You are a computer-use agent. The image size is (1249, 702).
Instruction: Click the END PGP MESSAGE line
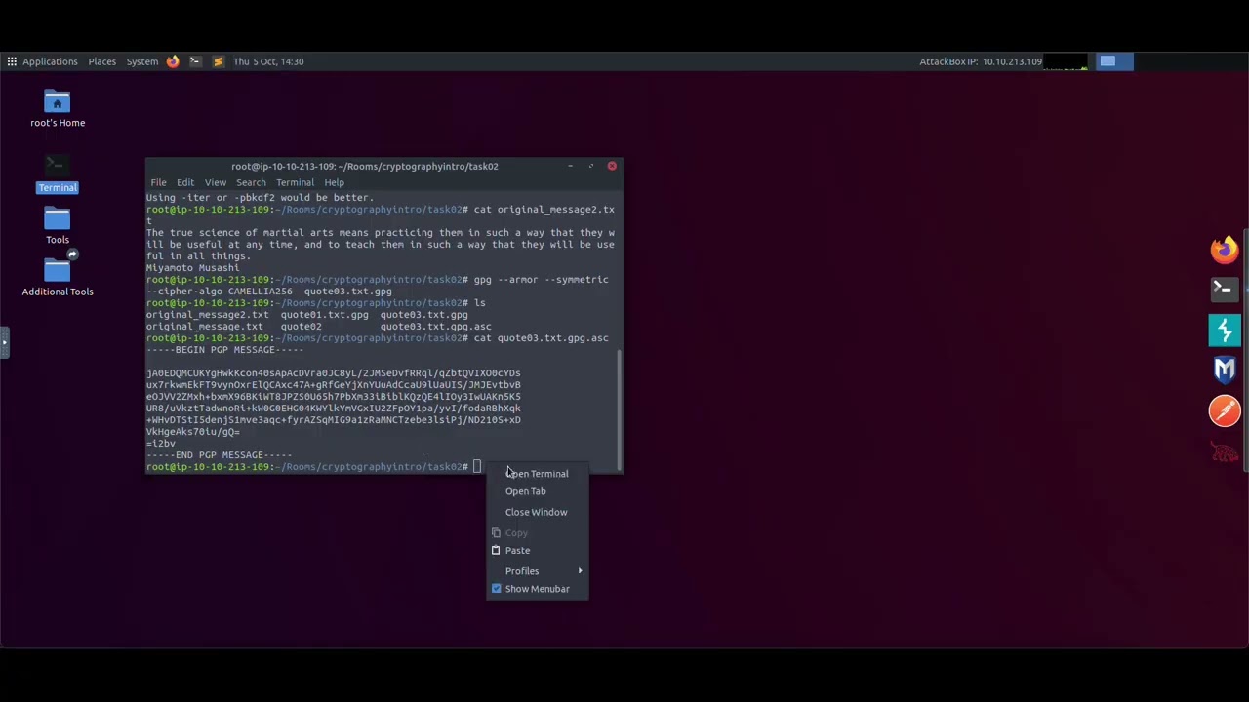pos(220,455)
